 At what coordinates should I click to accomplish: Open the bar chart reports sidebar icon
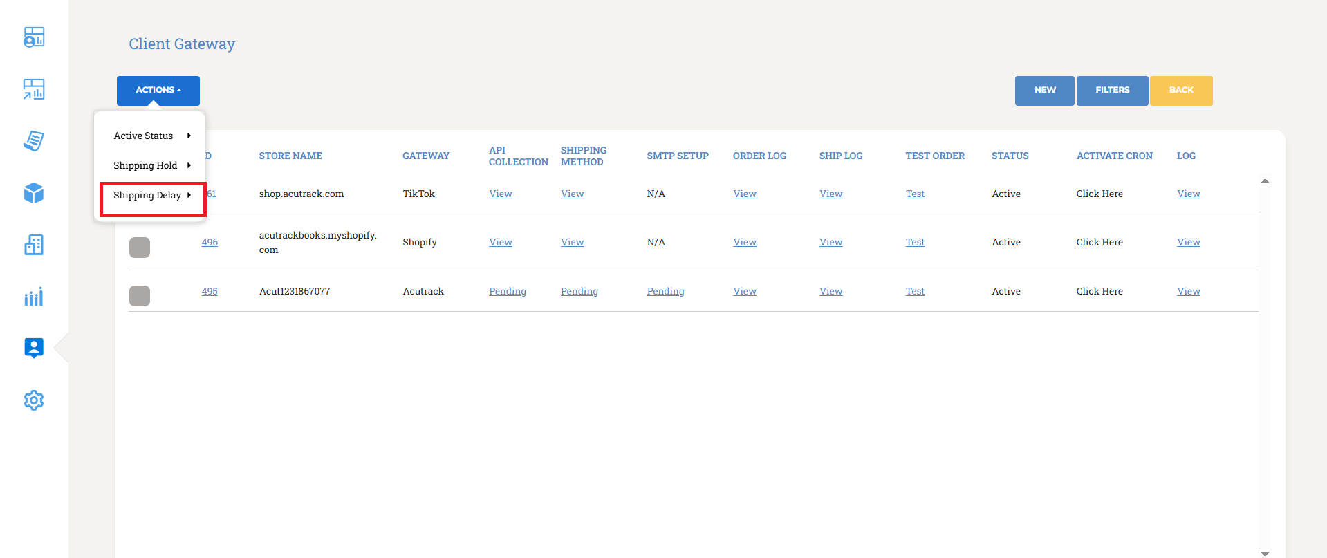click(34, 297)
